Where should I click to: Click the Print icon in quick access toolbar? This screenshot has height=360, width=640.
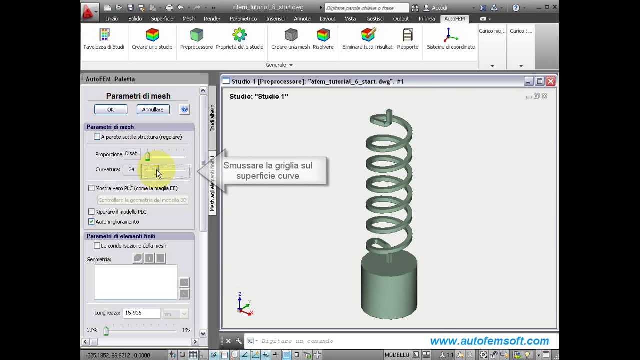pyautogui.click(x=169, y=8)
